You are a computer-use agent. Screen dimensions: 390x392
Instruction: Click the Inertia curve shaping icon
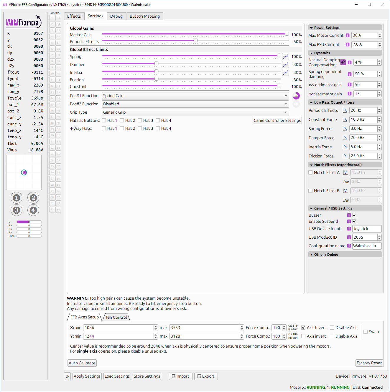pyautogui.click(x=285, y=72)
